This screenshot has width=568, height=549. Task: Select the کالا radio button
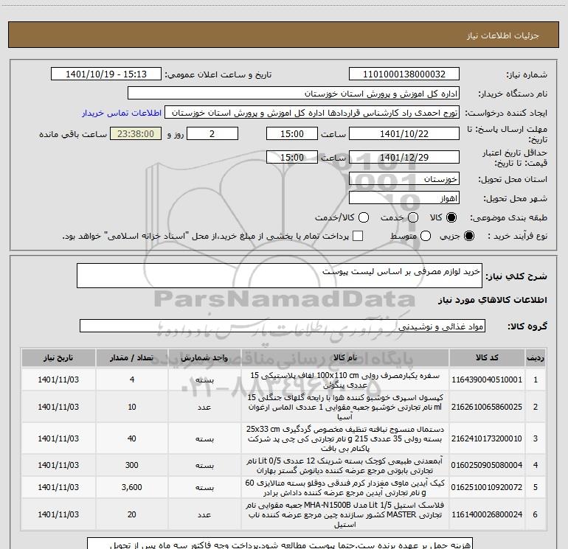[x=451, y=217]
